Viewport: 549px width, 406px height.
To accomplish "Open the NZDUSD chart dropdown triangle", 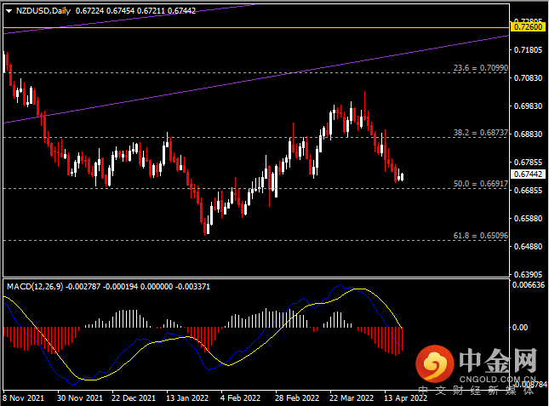I will tap(9, 12).
